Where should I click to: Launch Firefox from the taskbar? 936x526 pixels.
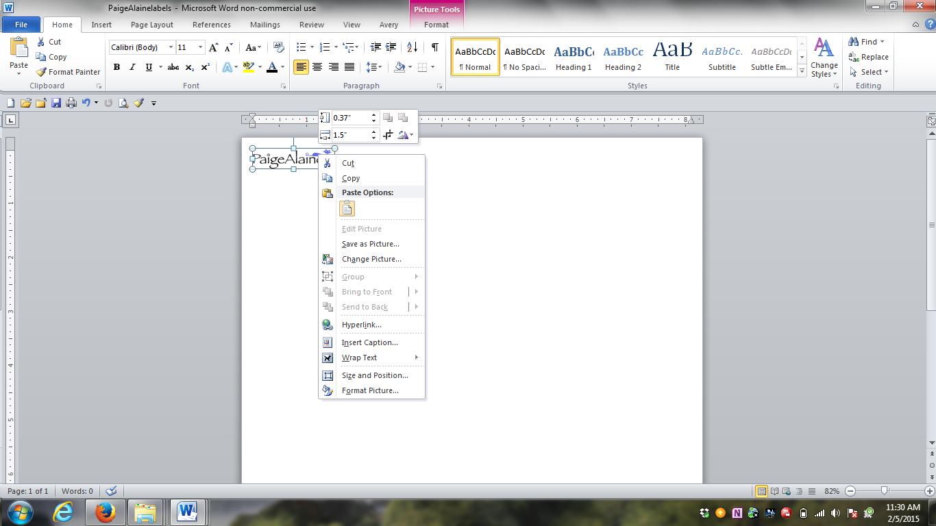click(x=105, y=512)
